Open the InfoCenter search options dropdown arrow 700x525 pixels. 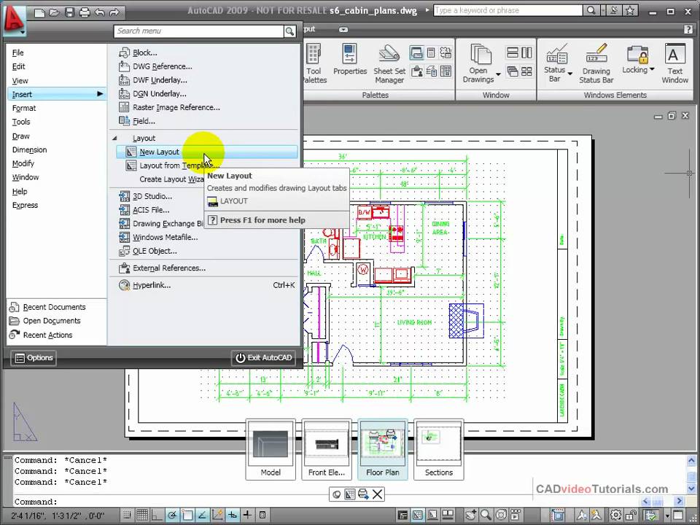(603, 10)
